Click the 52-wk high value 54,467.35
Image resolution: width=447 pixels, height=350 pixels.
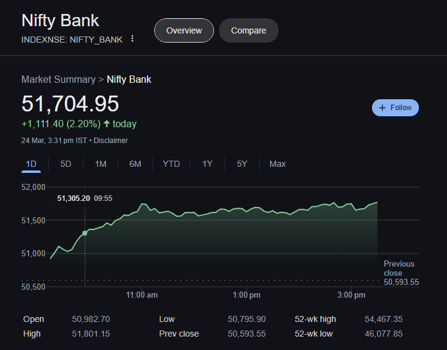pyautogui.click(x=384, y=320)
